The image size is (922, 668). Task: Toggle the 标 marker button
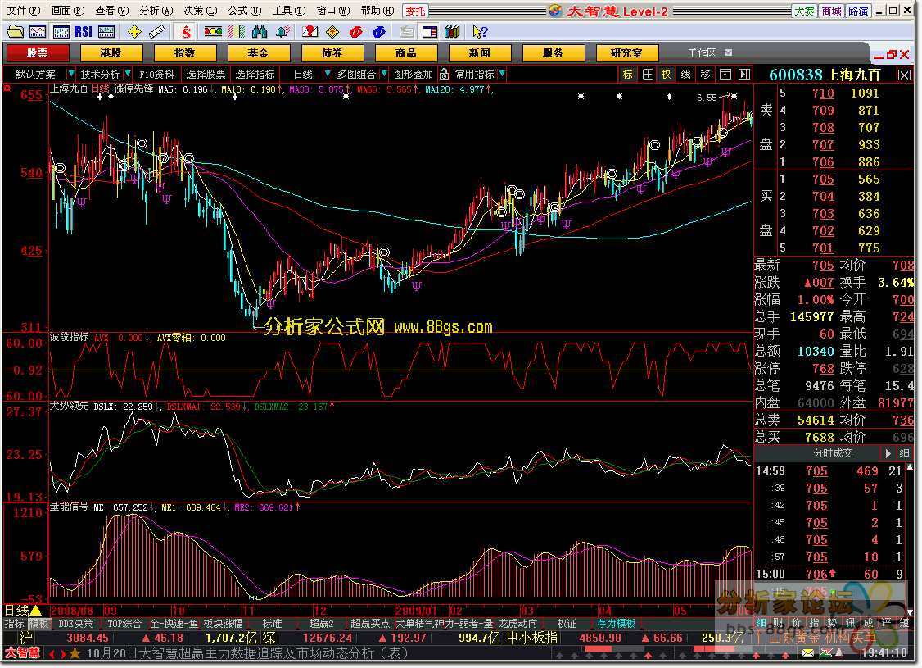tap(628, 74)
